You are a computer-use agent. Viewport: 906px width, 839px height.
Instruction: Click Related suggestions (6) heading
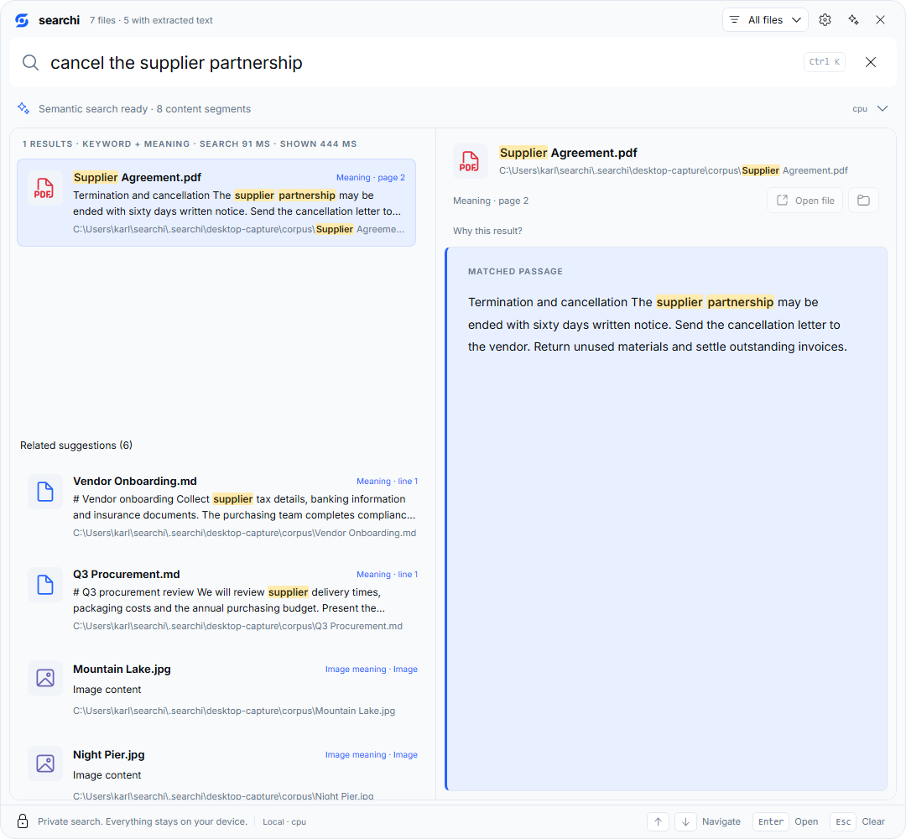(x=76, y=446)
